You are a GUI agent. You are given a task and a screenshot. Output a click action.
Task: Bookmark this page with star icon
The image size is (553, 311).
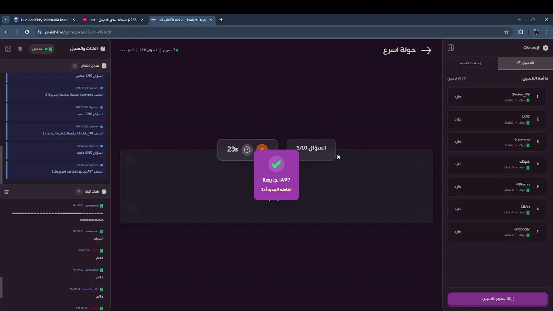[x=506, y=32]
